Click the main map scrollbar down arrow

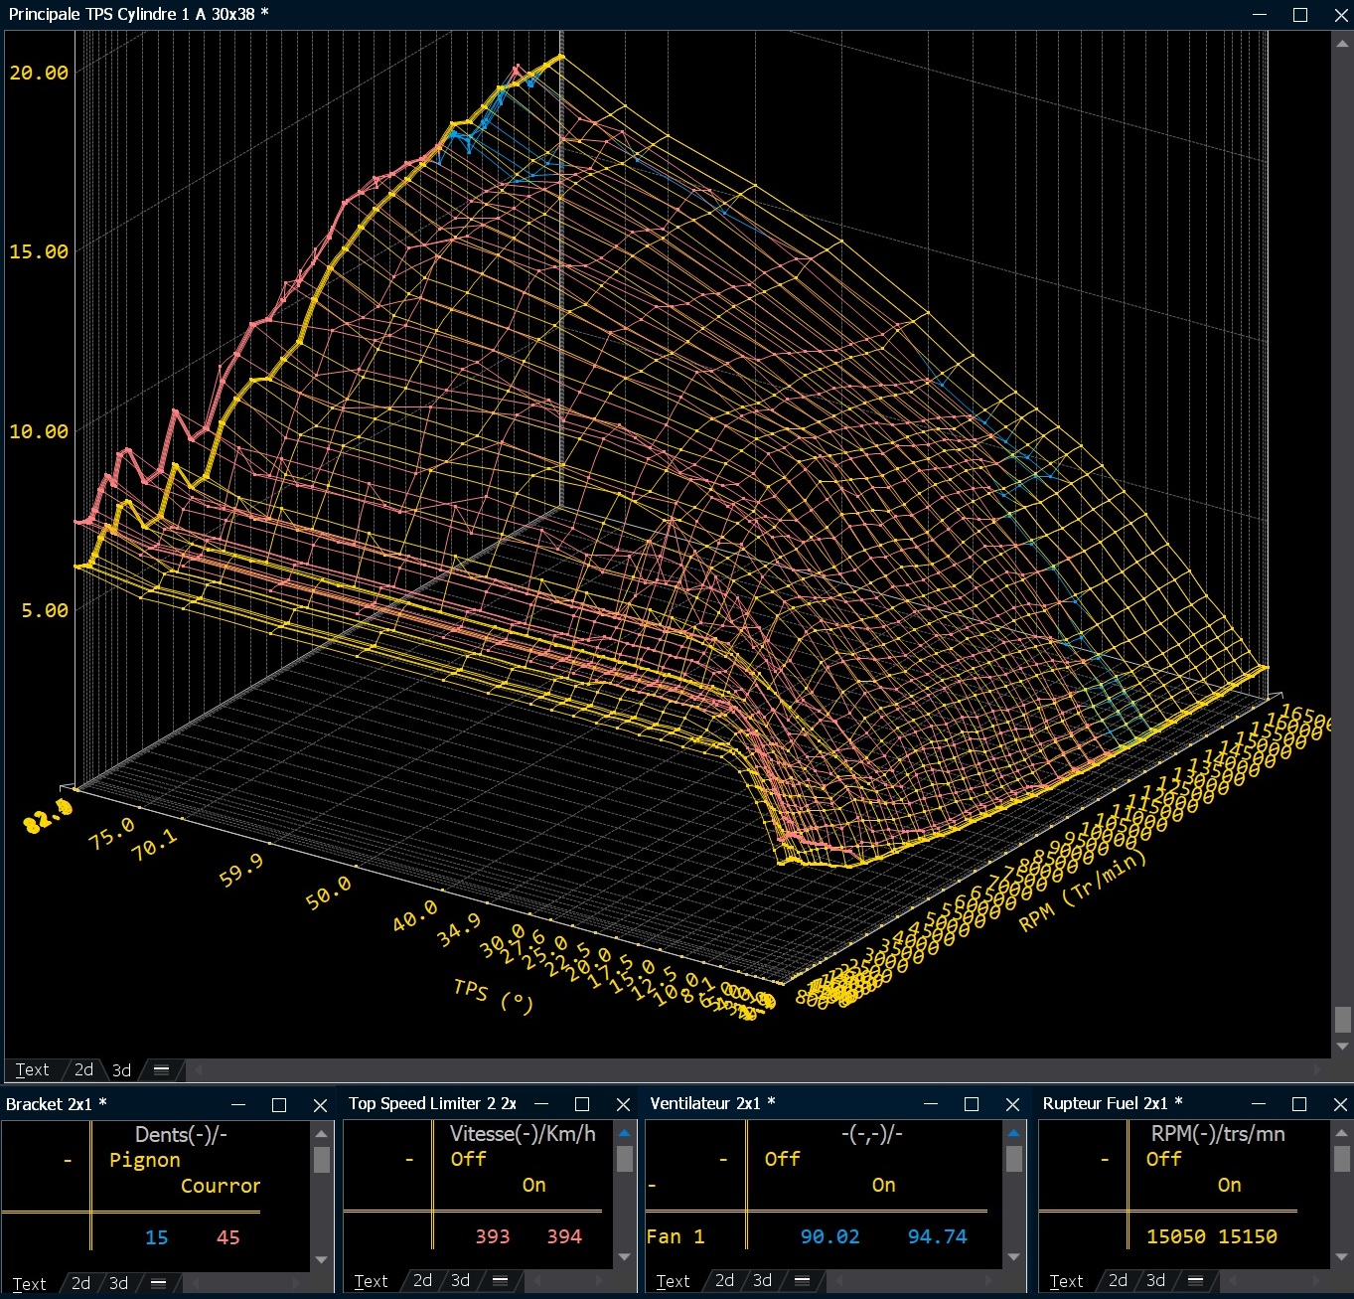[1342, 1047]
